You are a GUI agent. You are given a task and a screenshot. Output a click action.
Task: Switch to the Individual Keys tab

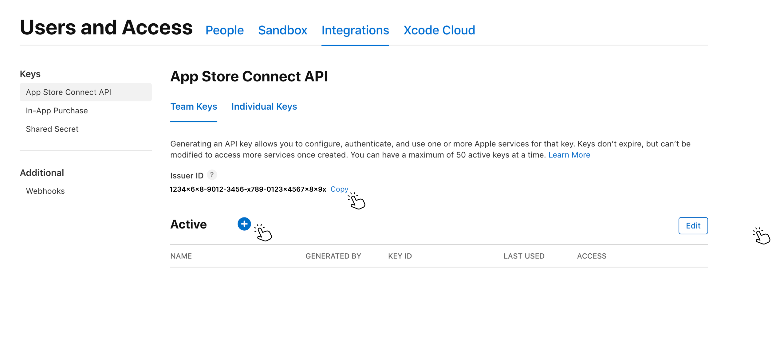[264, 107]
